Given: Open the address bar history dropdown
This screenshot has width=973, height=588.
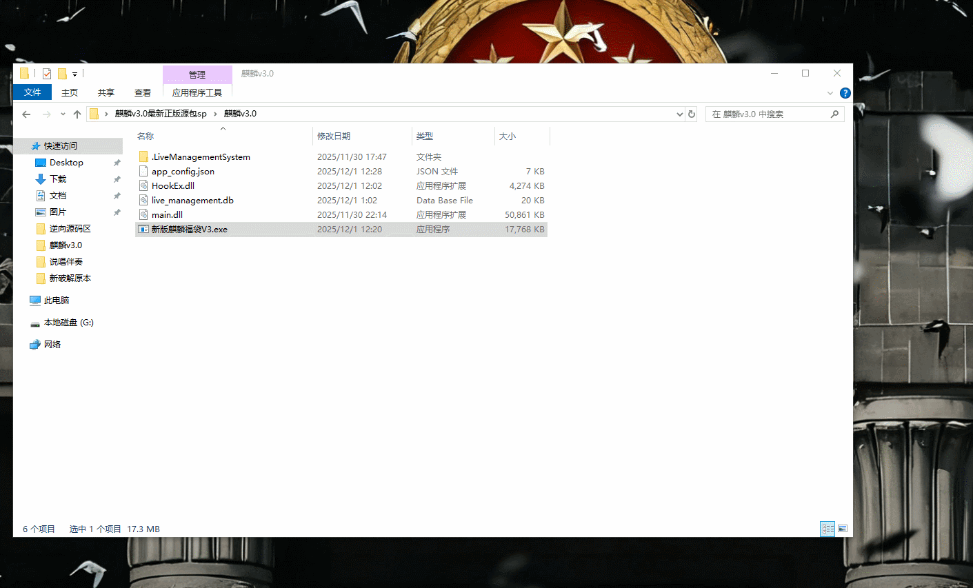Looking at the screenshot, I should [x=680, y=114].
